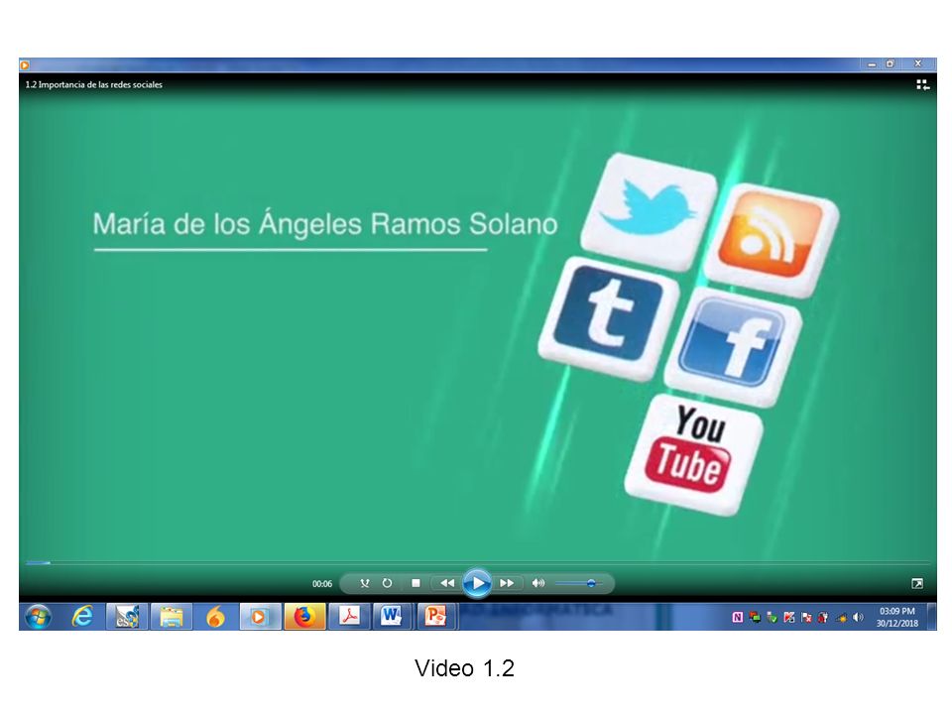Toggle repeat mode in the player
Viewport: 952px width, 714px height.
(x=388, y=583)
